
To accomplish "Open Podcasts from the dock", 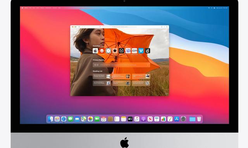I will tap(143, 119).
